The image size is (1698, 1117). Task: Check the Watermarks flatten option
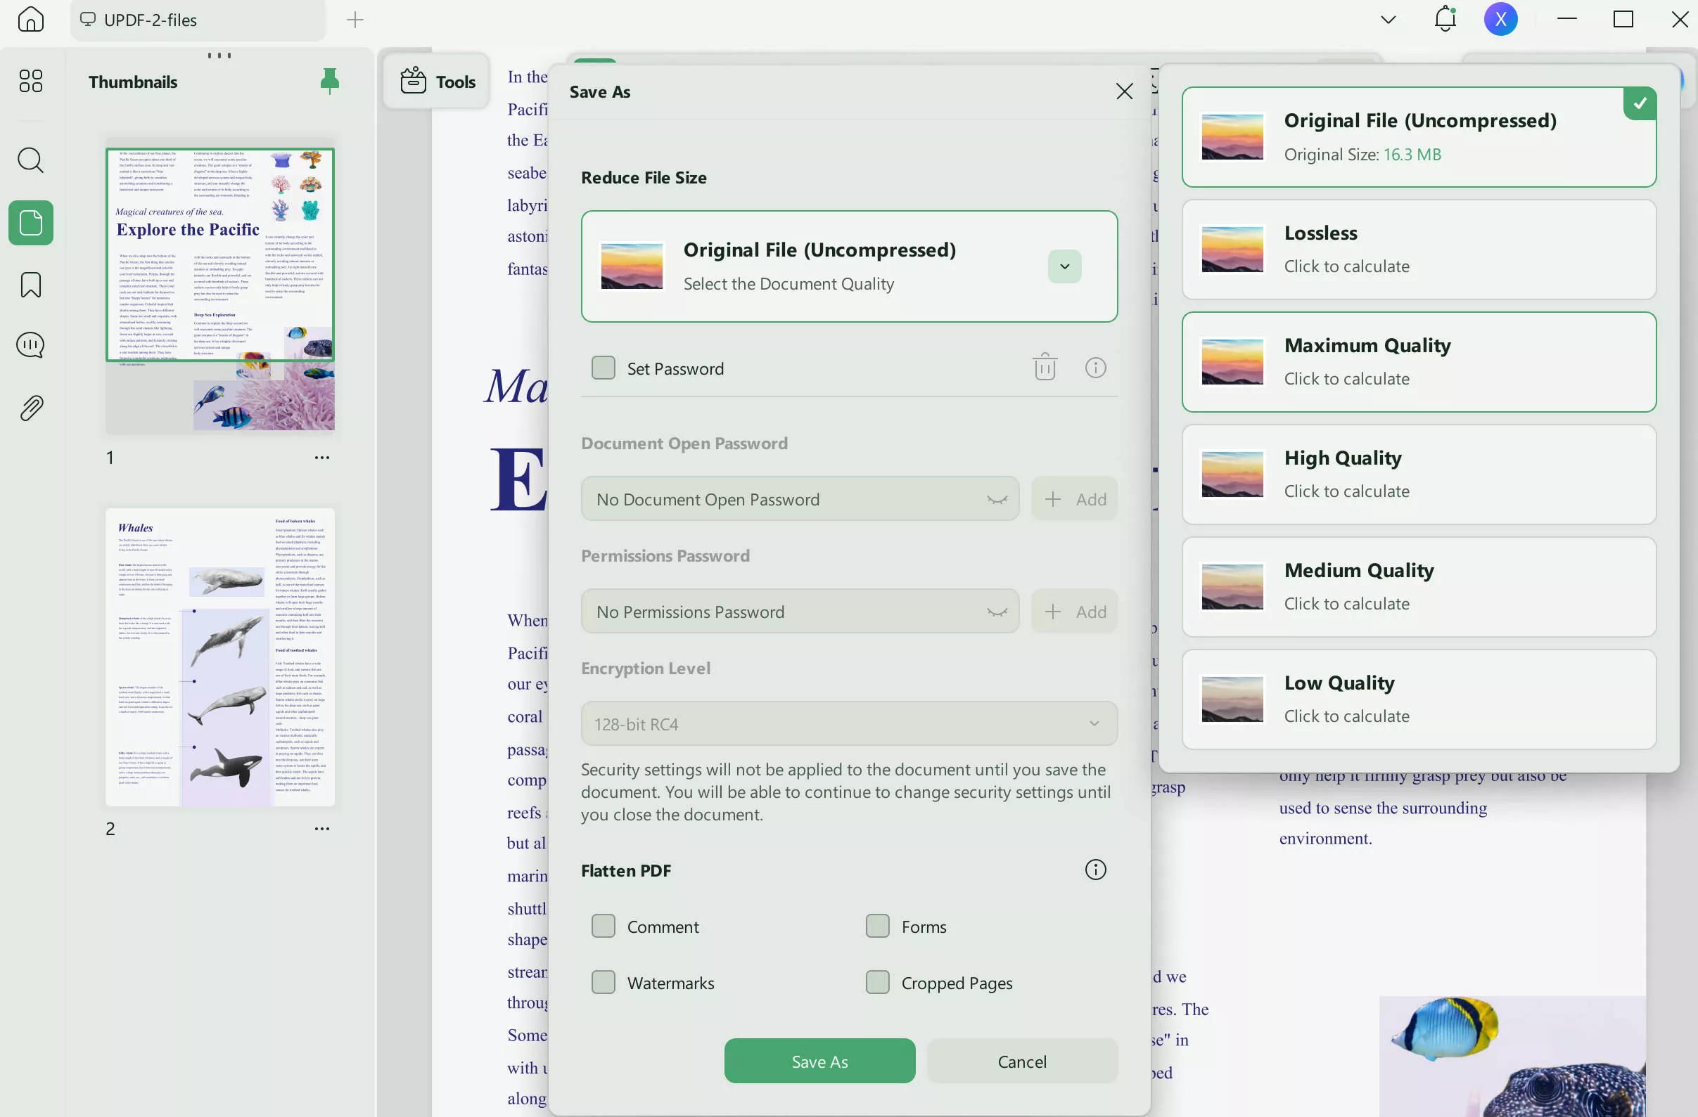tap(604, 982)
